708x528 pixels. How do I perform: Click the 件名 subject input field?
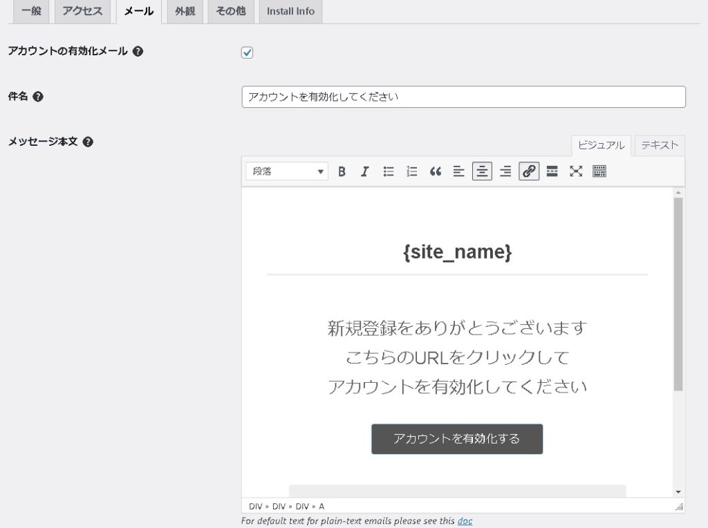463,97
